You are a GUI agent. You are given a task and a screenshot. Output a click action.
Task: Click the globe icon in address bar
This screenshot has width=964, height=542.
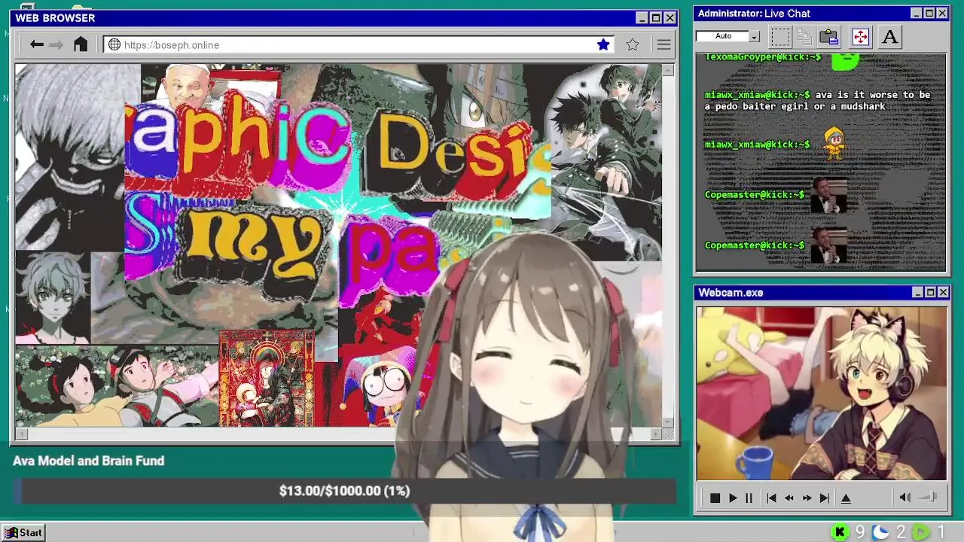tap(114, 44)
